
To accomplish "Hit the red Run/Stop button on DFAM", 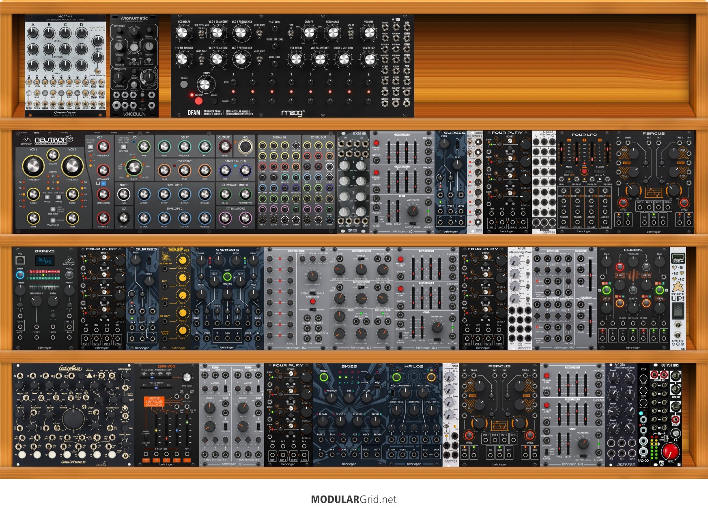I will click(x=198, y=101).
